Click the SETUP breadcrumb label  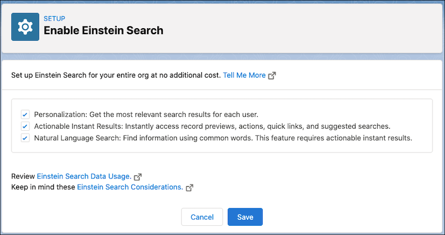click(54, 19)
